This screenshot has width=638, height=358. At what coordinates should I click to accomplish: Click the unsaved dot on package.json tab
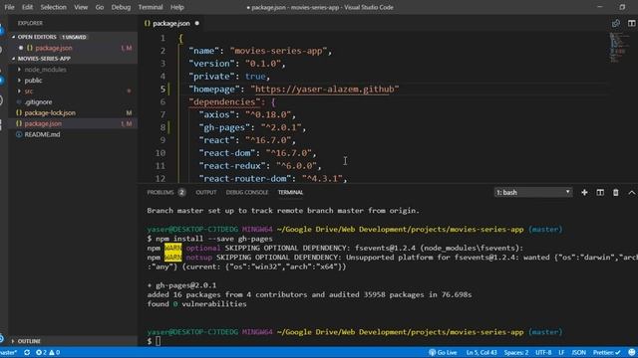point(197,24)
